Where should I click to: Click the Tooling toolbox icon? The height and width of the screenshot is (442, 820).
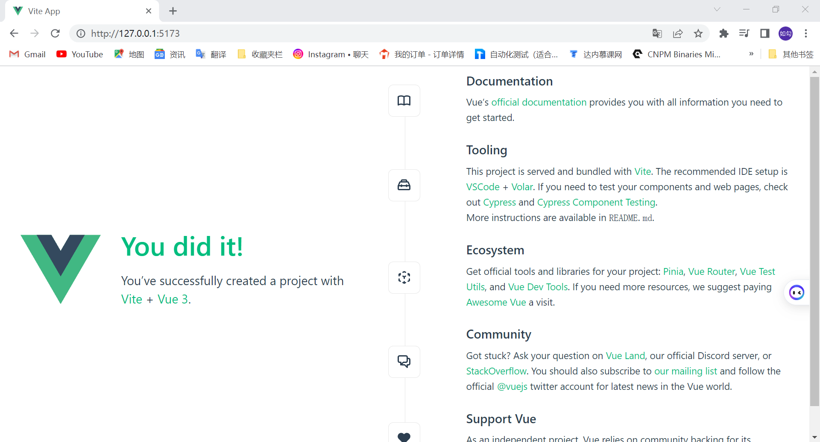(404, 185)
